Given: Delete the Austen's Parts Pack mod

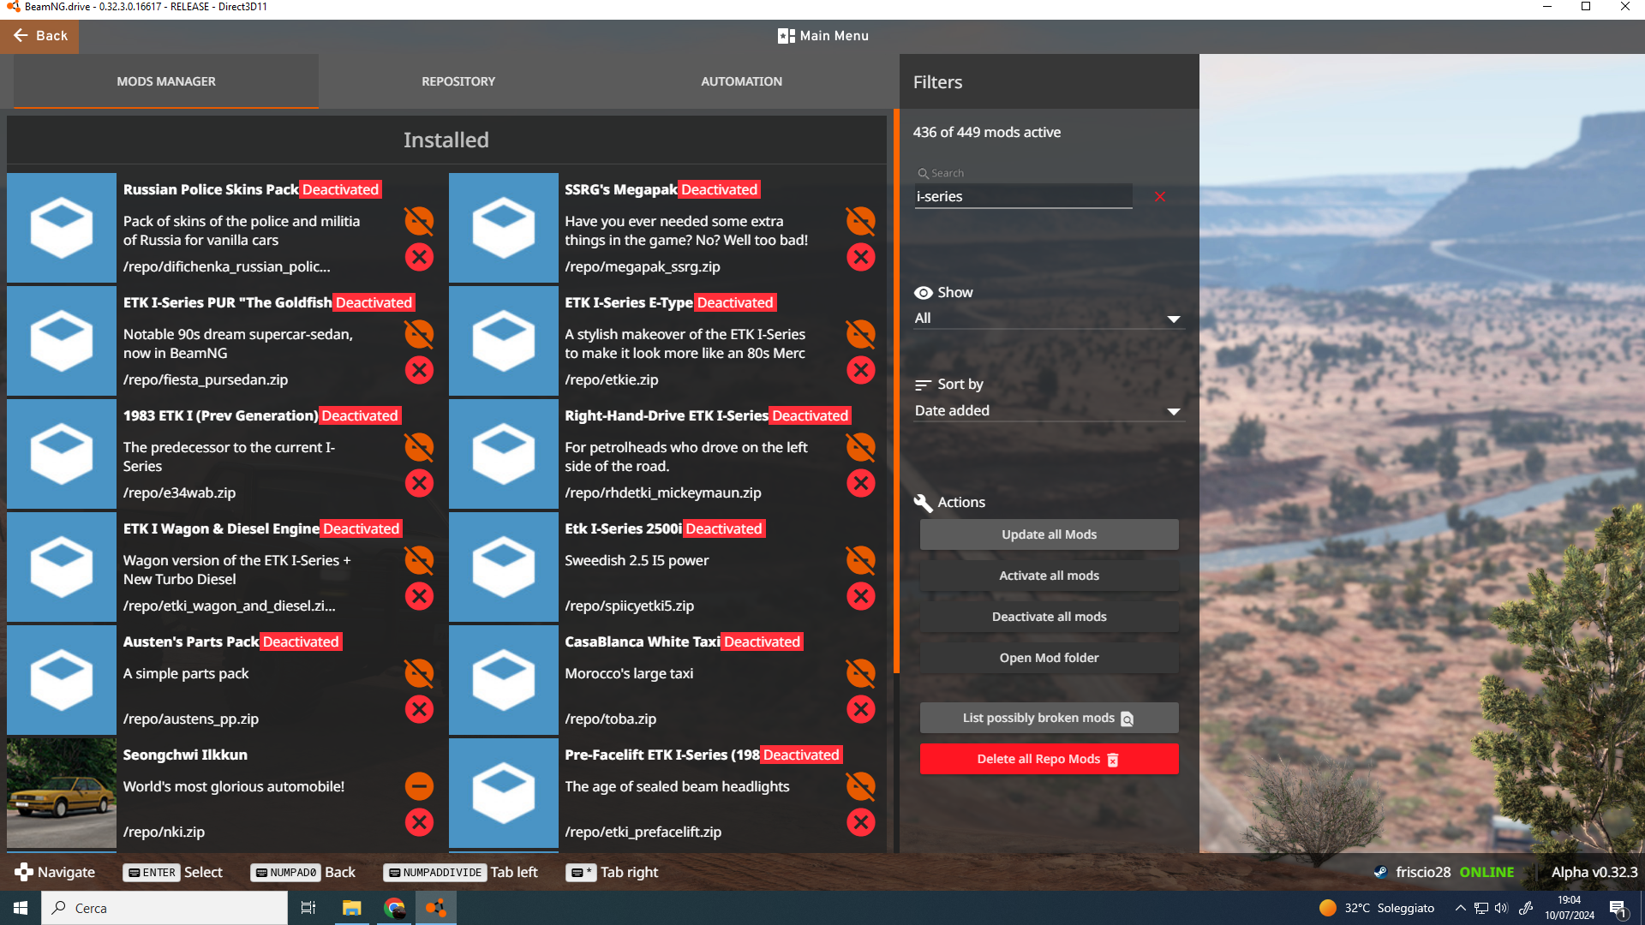Looking at the screenshot, I should pyautogui.click(x=419, y=709).
